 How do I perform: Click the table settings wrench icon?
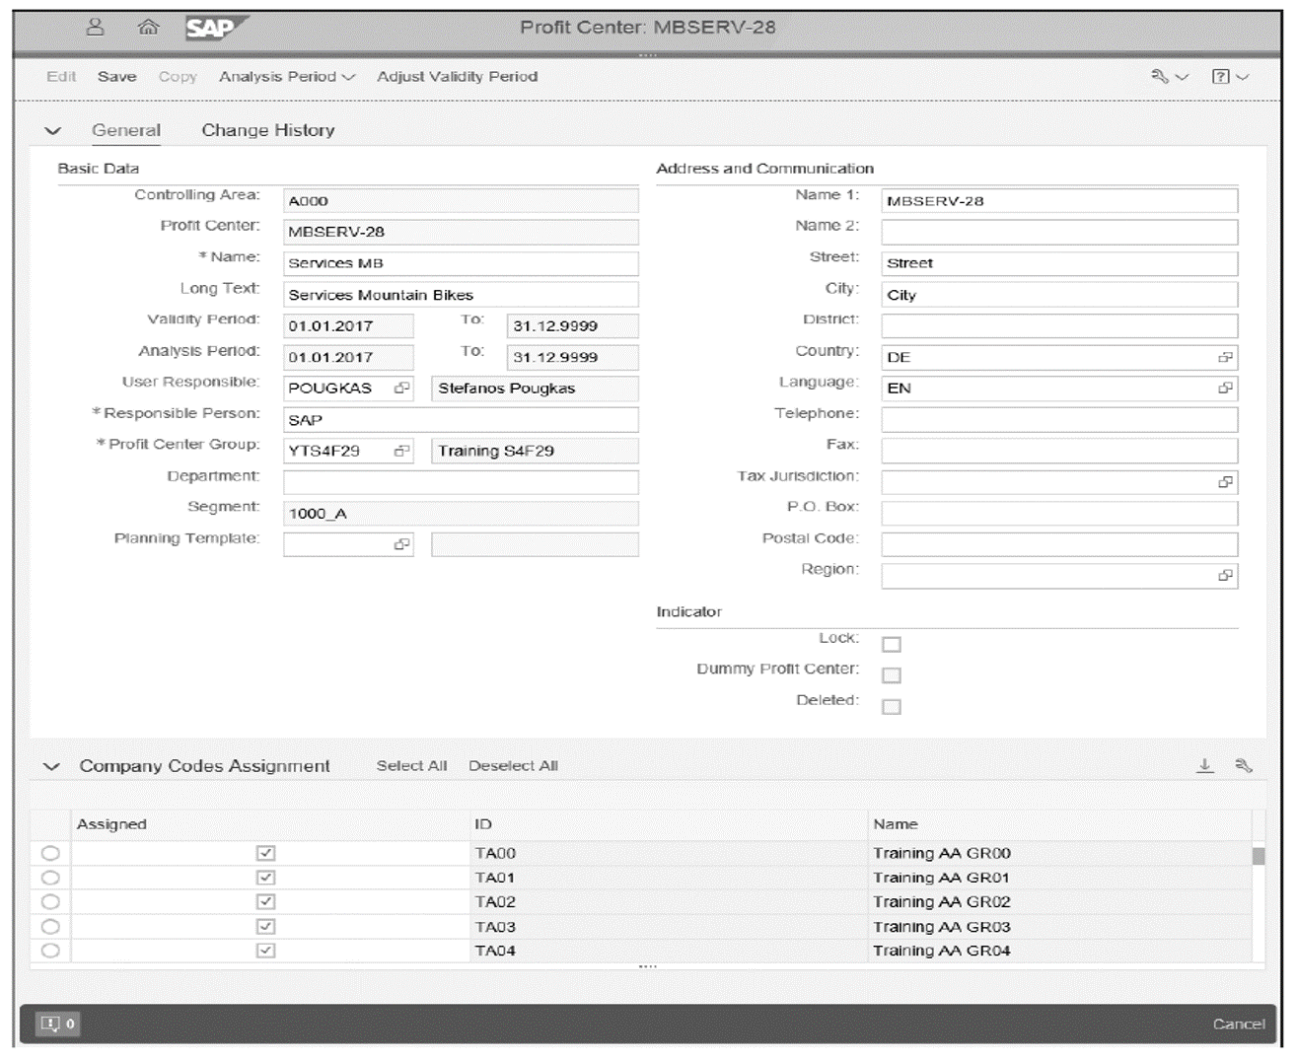pos(1243,765)
